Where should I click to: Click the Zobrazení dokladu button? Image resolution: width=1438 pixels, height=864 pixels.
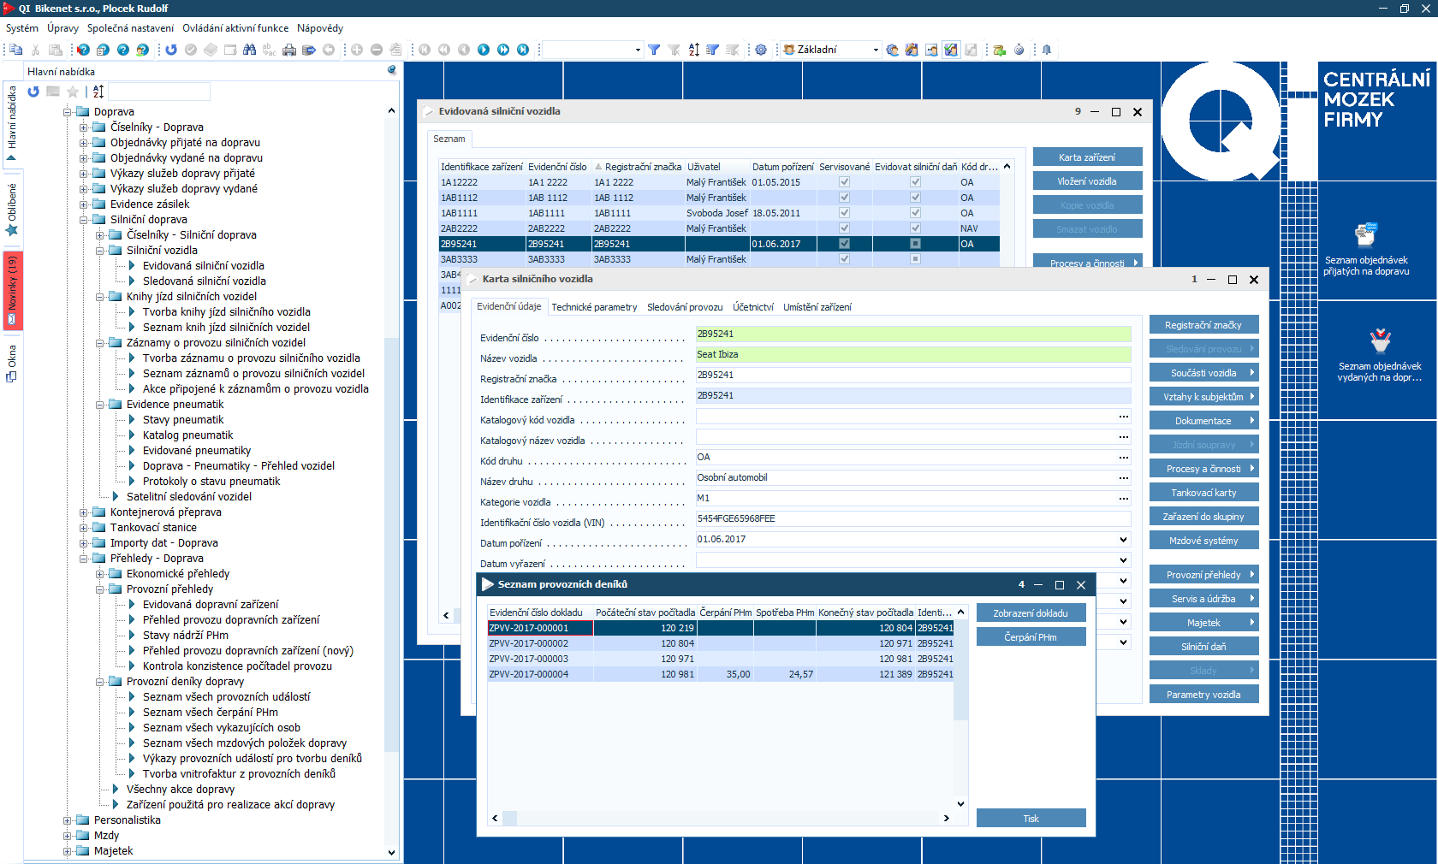point(1031,613)
